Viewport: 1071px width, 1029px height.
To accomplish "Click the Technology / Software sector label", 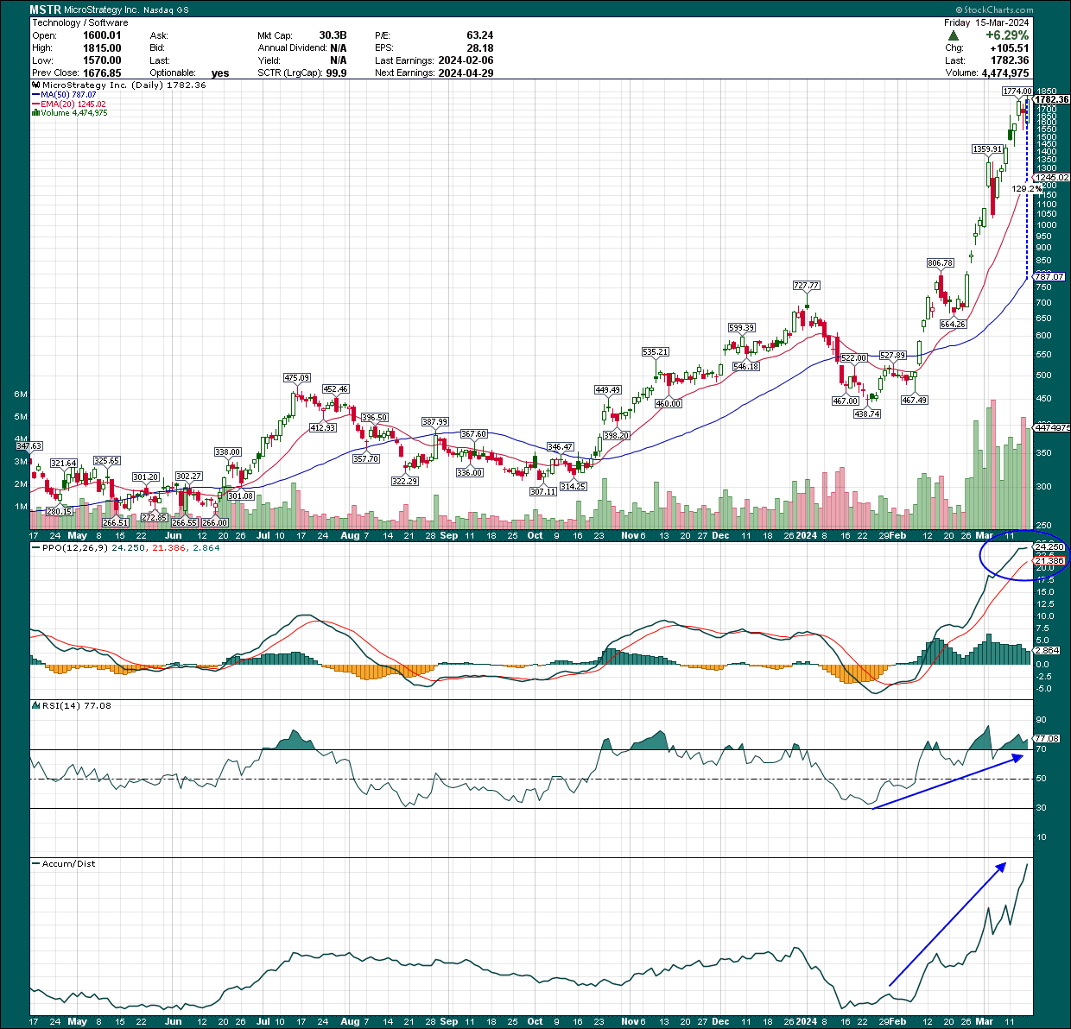I will click(79, 22).
